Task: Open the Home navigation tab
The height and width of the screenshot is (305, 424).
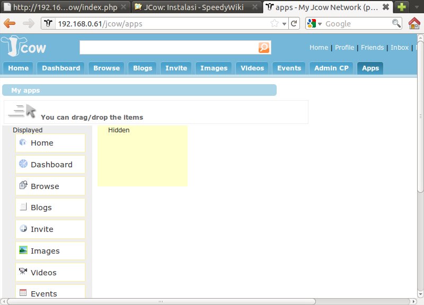Action: 18,68
